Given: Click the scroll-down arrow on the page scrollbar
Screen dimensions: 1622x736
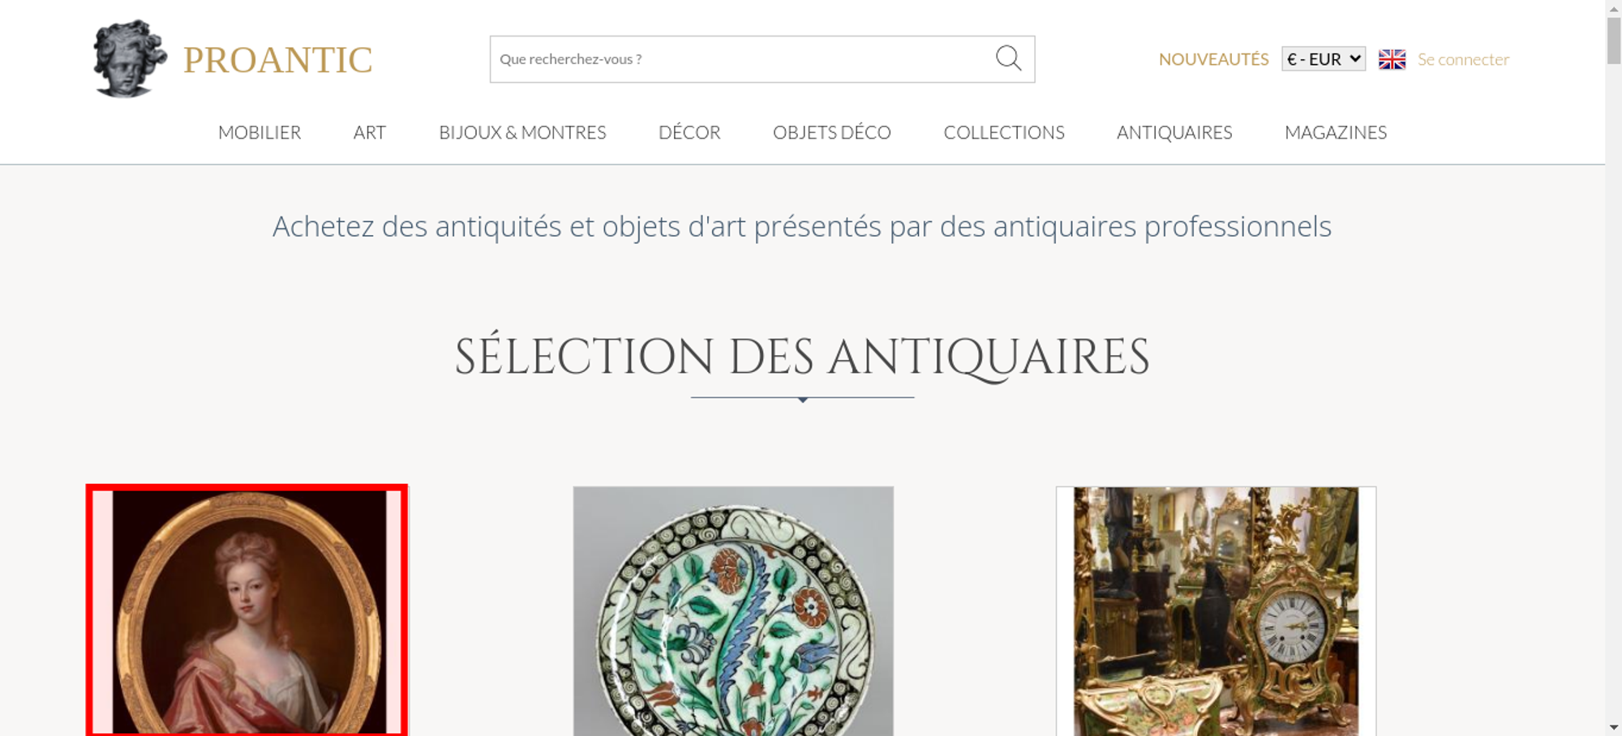Looking at the screenshot, I should pos(1613,728).
